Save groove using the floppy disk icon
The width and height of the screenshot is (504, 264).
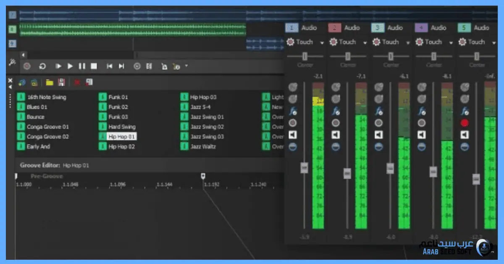[61, 82]
